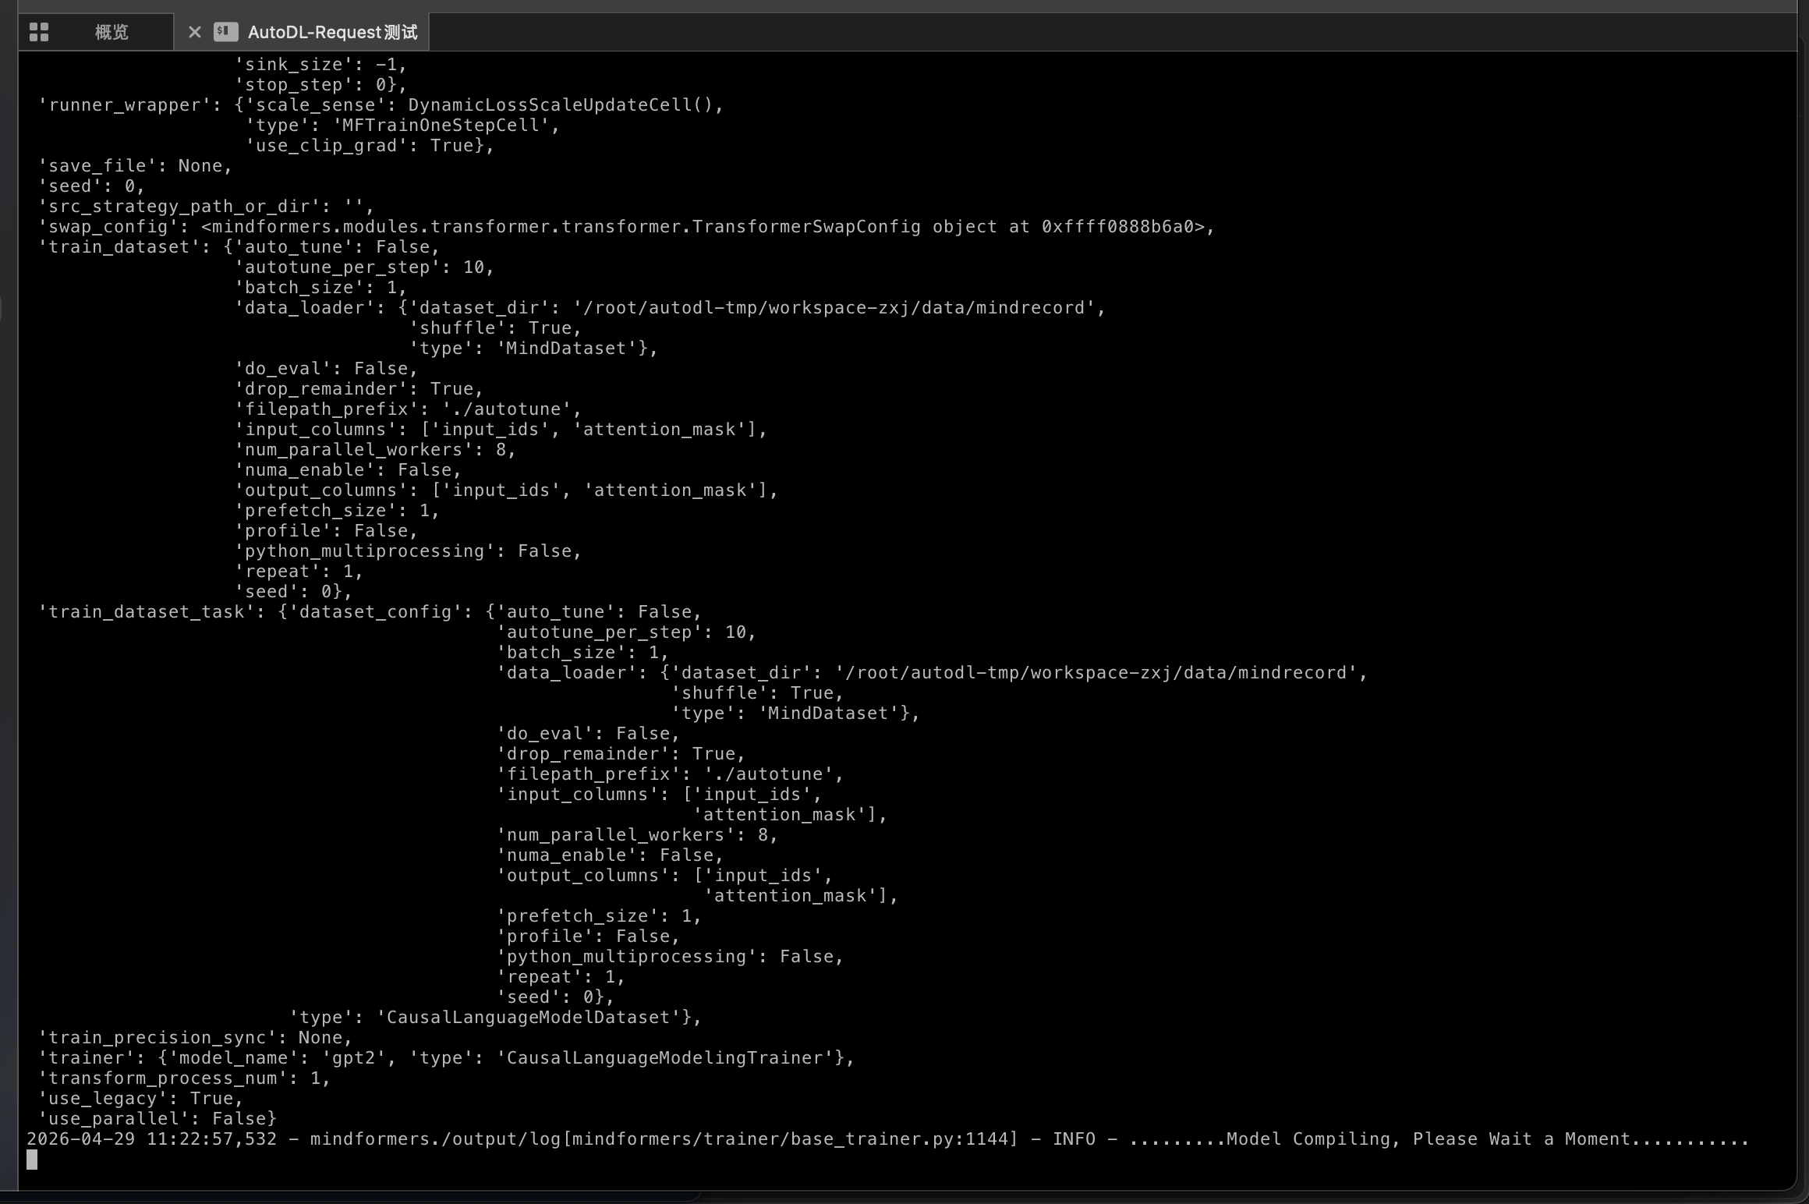This screenshot has width=1809, height=1204.
Task: Click the overview grid icon
Action: point(39,32)
